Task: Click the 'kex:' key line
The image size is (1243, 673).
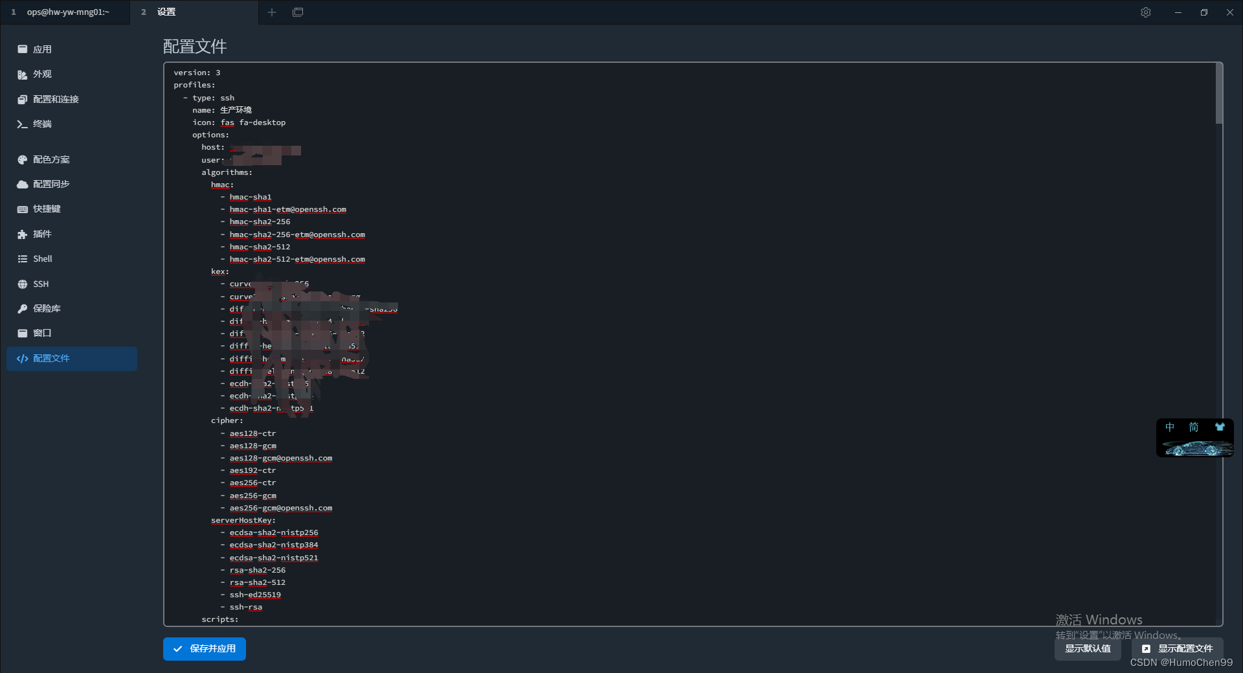Action: (220, 271)
